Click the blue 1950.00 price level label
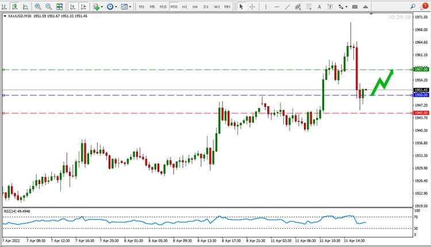Image resolution: width=431 pixels, height=247 pixels. click(x=421, y=95)
